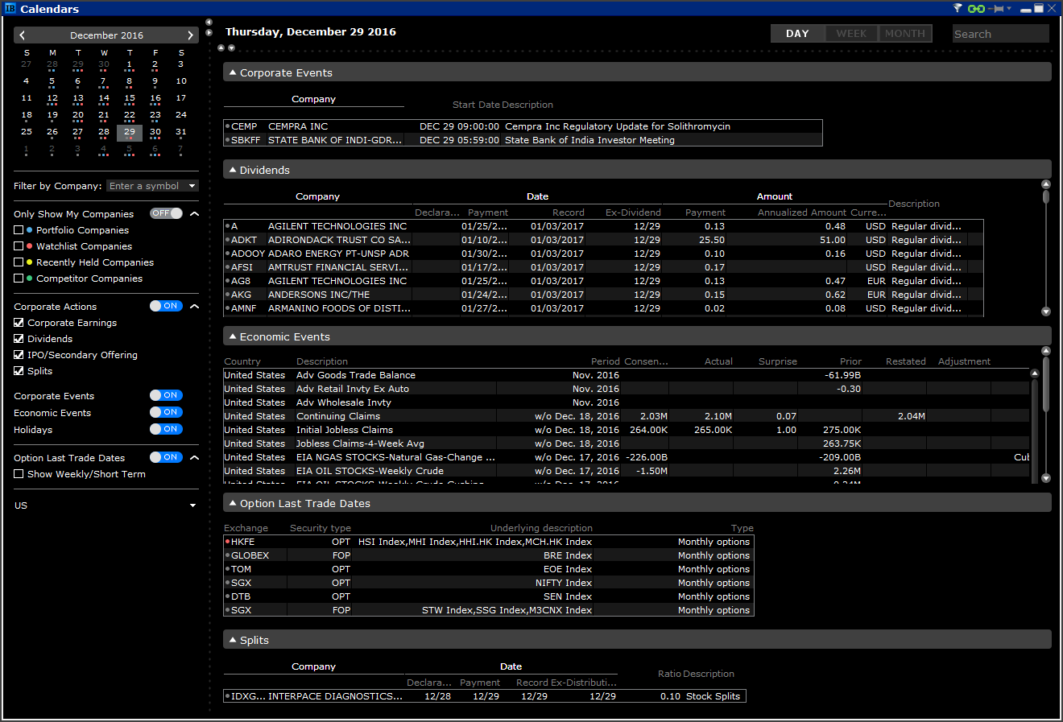
Task: Open the Filter by Company symbol dropdown
Action: (192, 186)
